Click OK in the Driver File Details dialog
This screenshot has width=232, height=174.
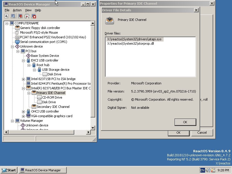pos(185,122)
